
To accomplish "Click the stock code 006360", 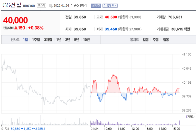I will 29,6.
